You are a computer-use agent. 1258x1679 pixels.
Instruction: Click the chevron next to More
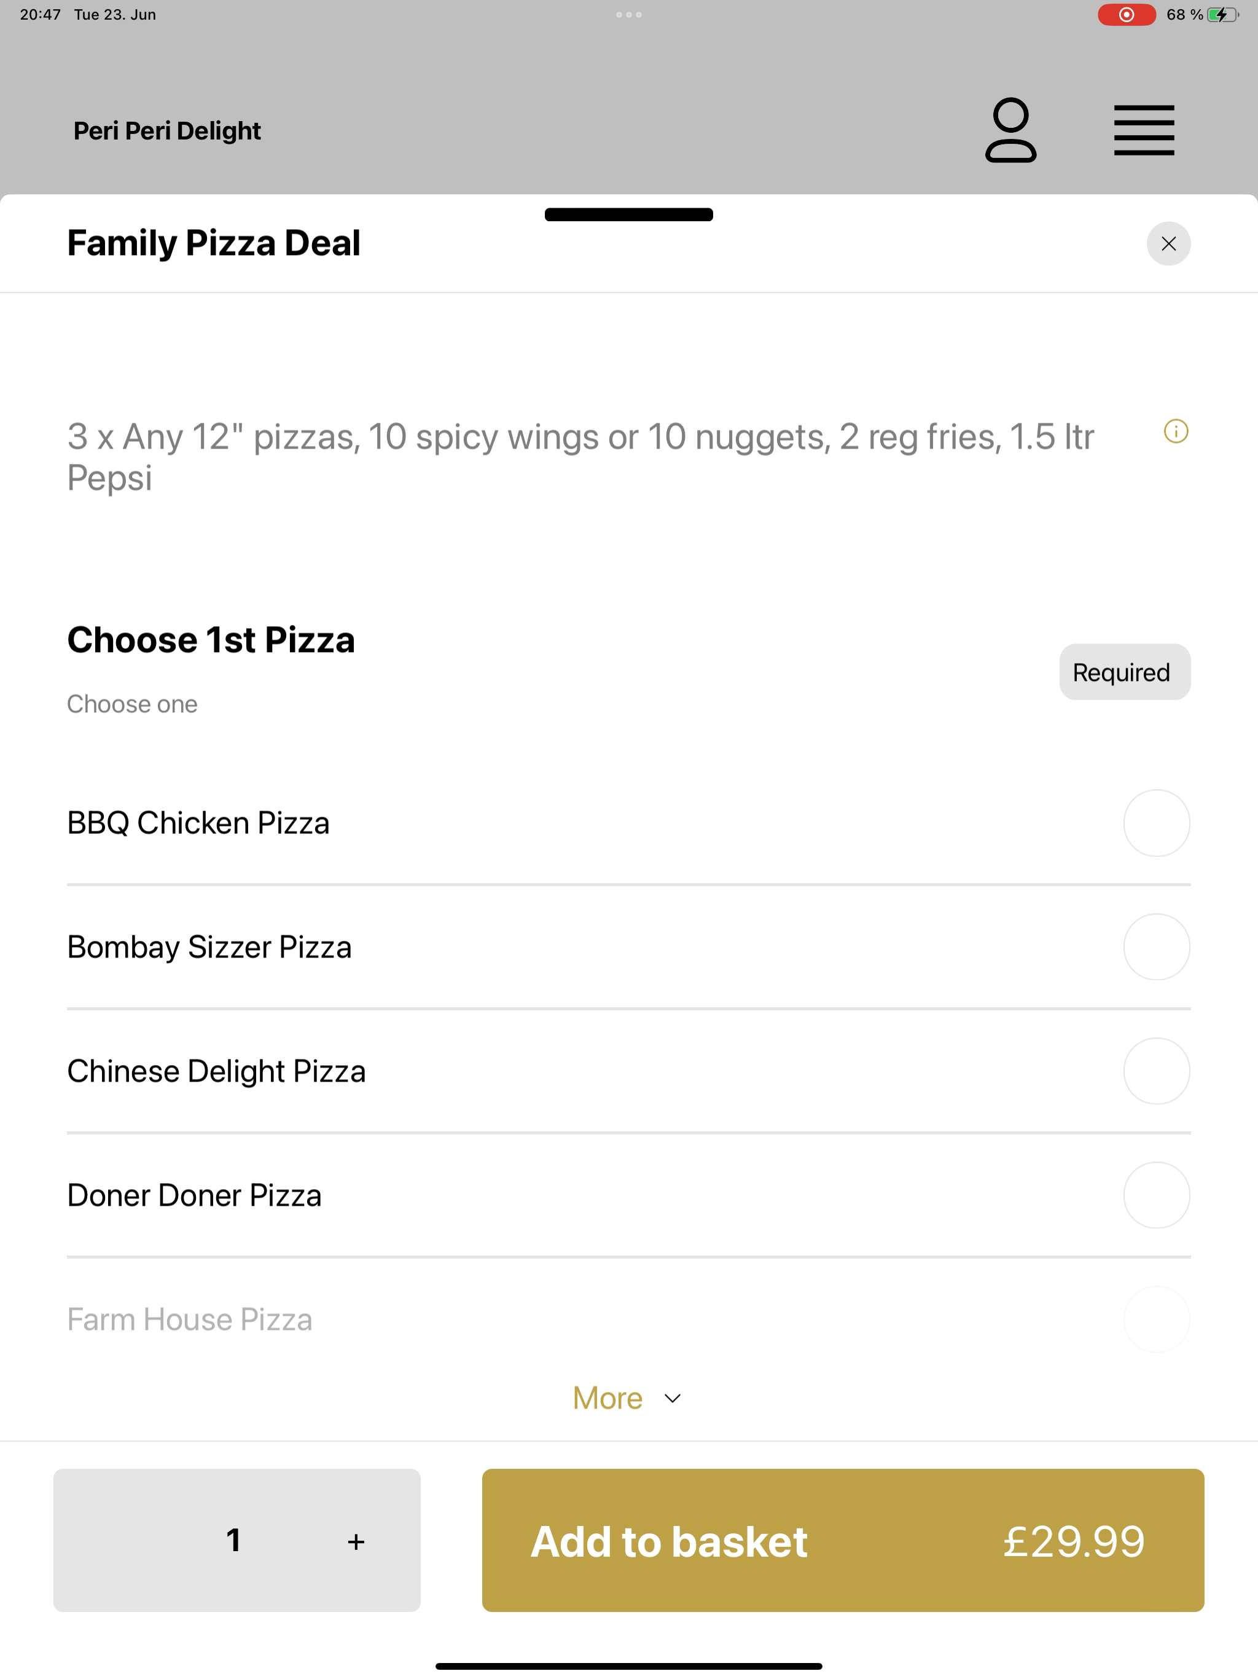point(672,1398)
